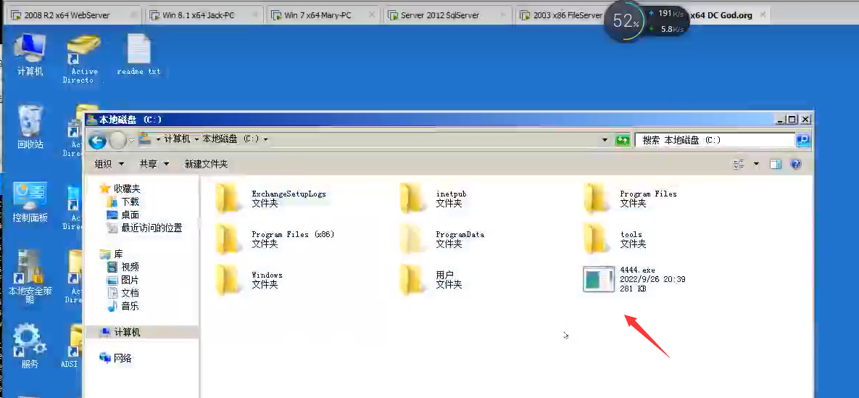Open the inetpub folder

(x=412, y=198)
